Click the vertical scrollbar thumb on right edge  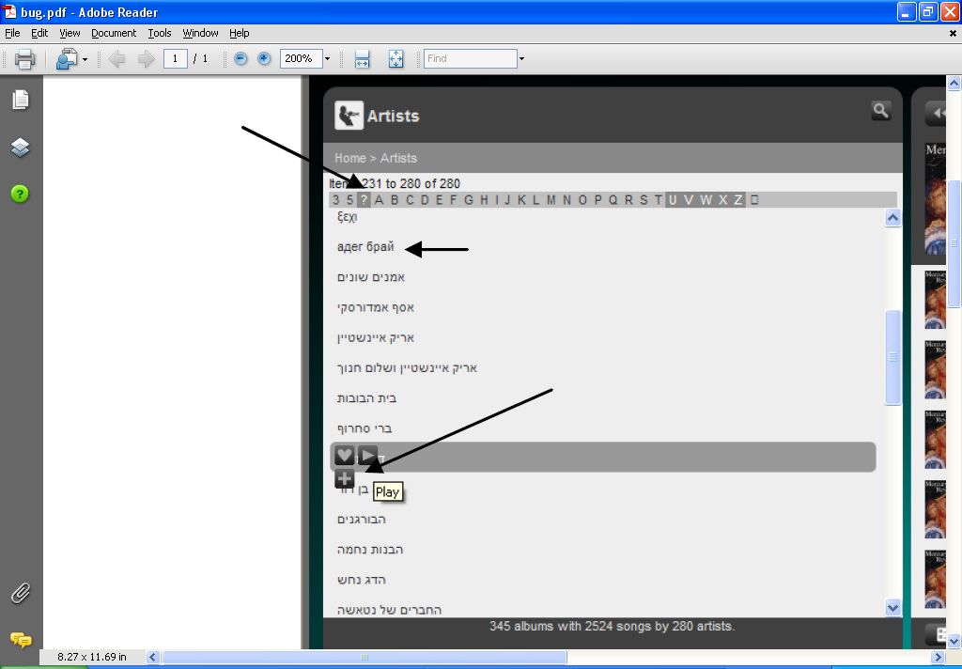pos(954,244)
